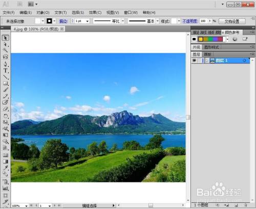Select the Line Segment tool
The height and width of the screenshot is (209, 256).
(5, 77)
